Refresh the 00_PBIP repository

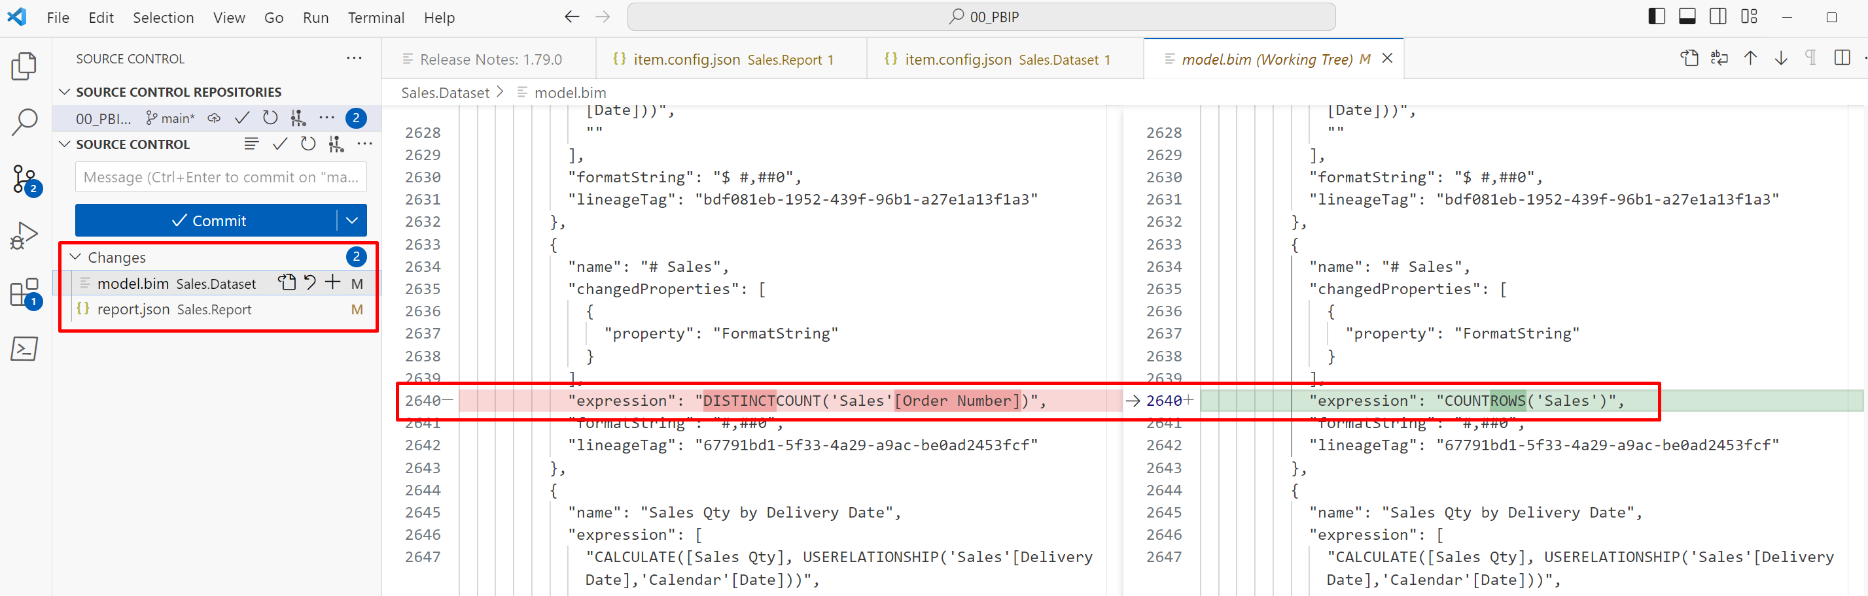pyautogui.click(x=270, y=118)
